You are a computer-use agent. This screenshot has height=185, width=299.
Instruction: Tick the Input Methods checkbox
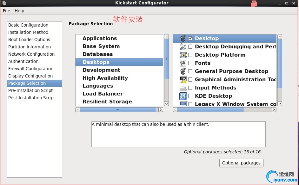[x=190, y=88]
